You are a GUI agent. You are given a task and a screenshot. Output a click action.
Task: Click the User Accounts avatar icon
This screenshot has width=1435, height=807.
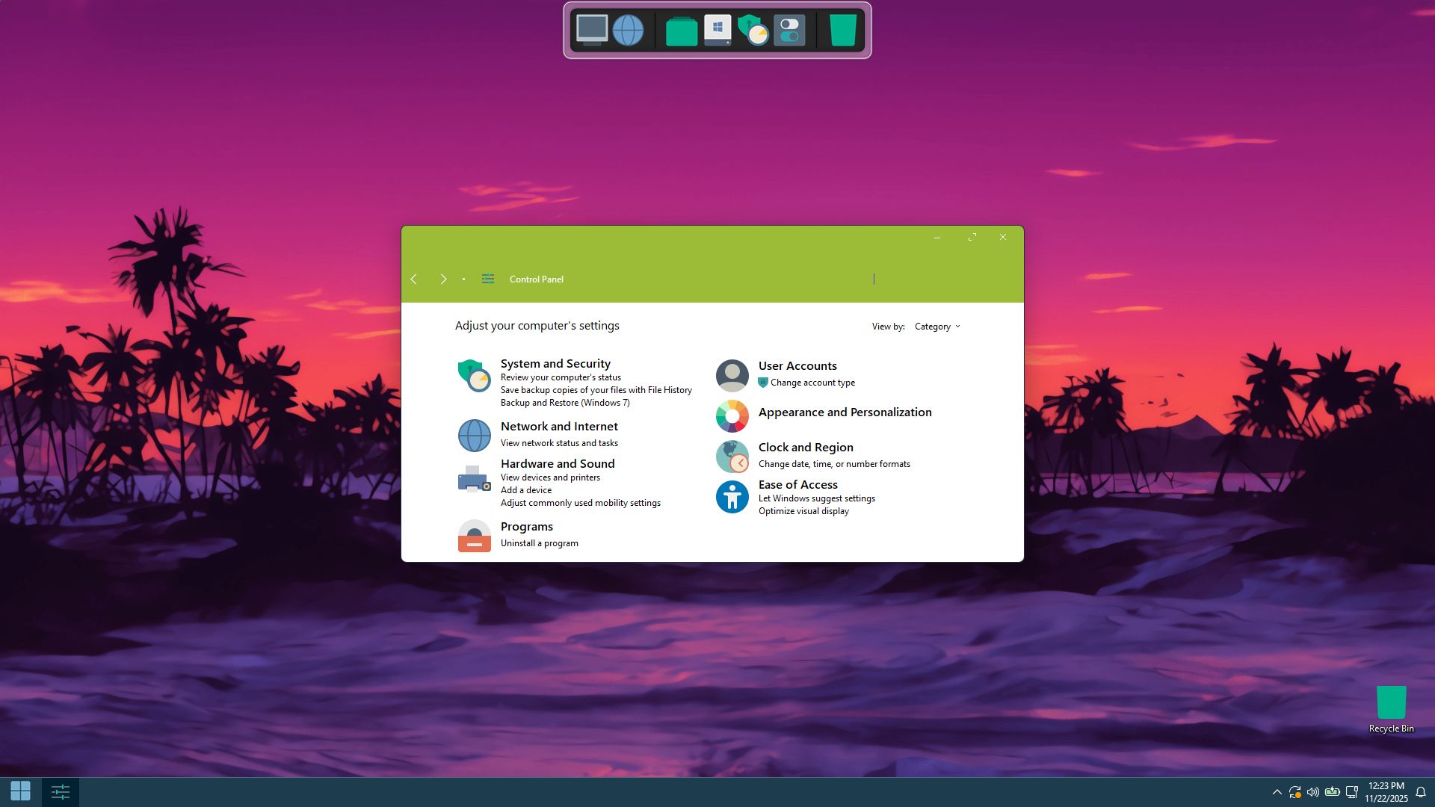click(x=732, y=375)
